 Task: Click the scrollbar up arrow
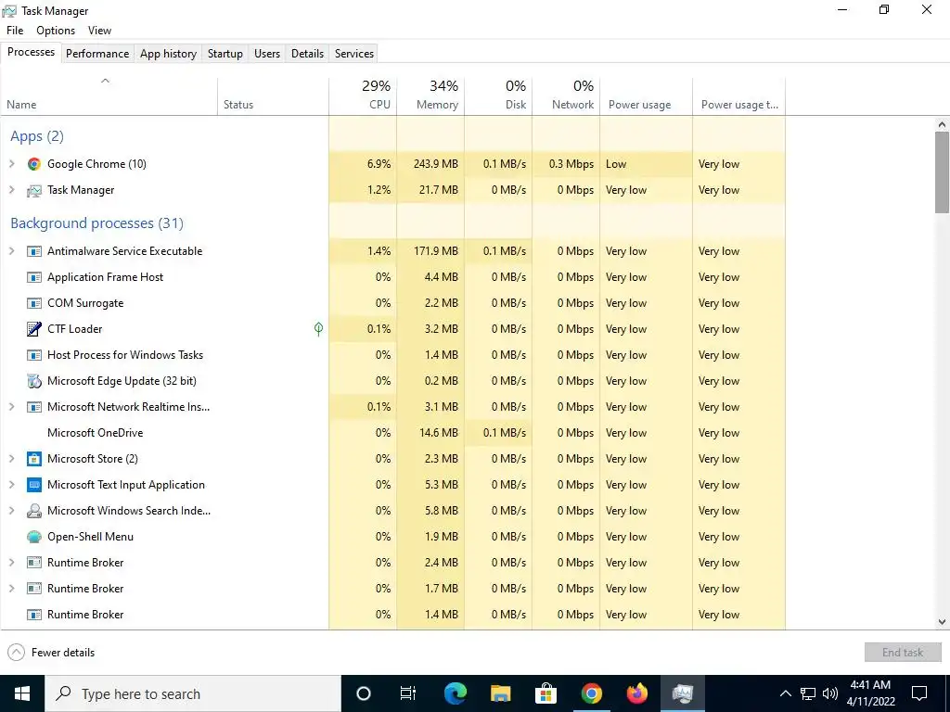[942, 125]
